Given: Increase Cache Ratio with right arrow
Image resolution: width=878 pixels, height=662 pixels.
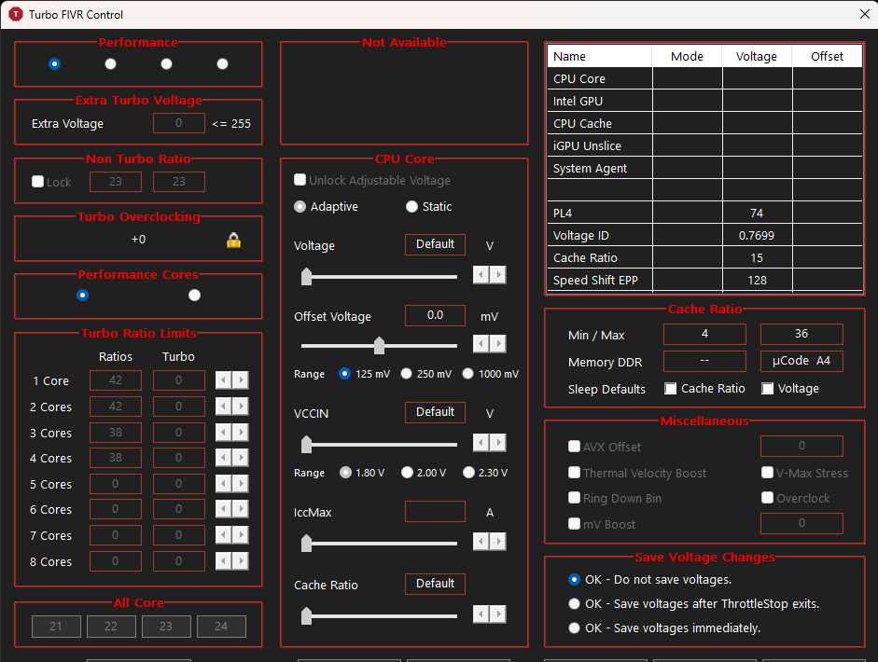Looking at the screenshot, I should (498, 614).
